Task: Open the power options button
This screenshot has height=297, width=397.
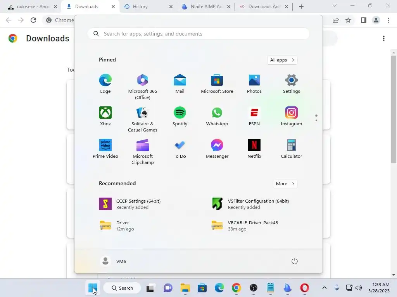Action: point(295,261)
